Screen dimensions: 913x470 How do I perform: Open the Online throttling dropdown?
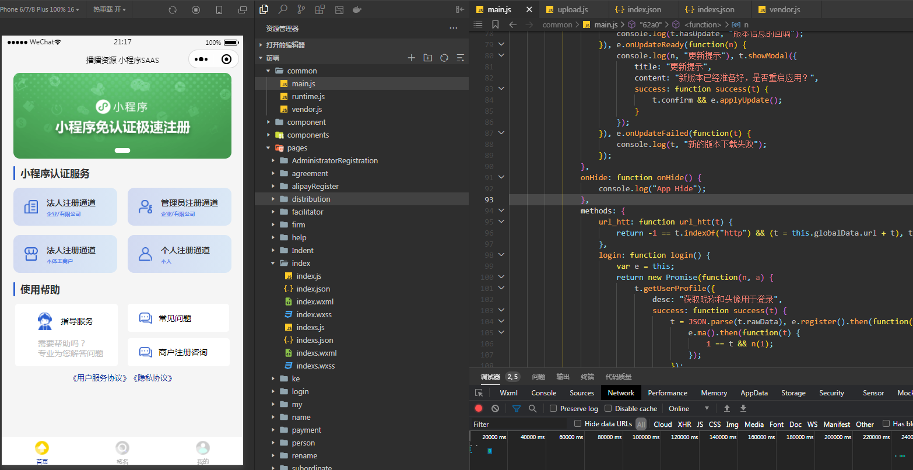click(689, 408)
